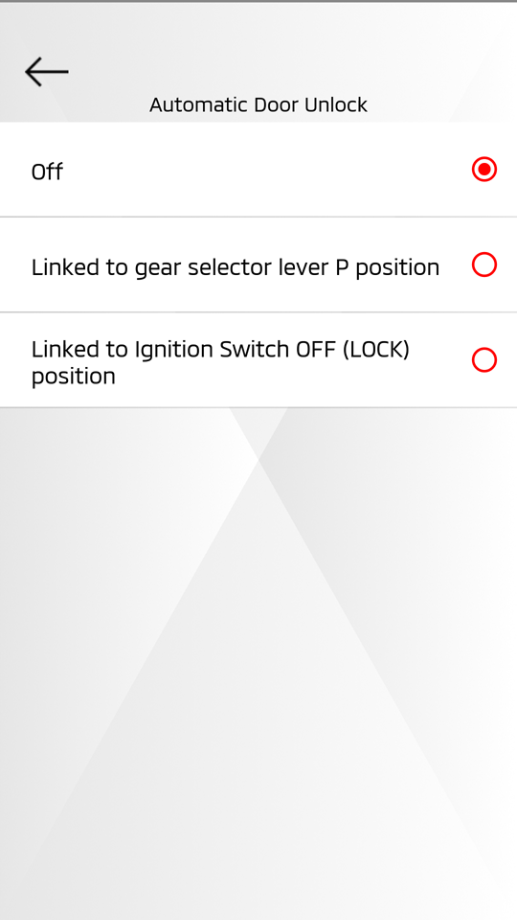Tap the 'Off' text label
This screenshot has width=517, height=920.
pyautogui.click(x=47, y=172)
